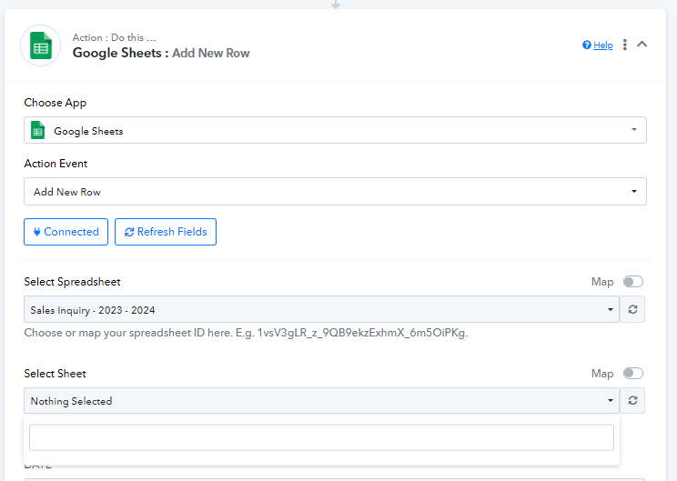Image resolution: width=677 pixels, height=481 pixels.
Task: Click the 'Google Sheets : Add New Row' title
Action: click(x=161, y=53)
